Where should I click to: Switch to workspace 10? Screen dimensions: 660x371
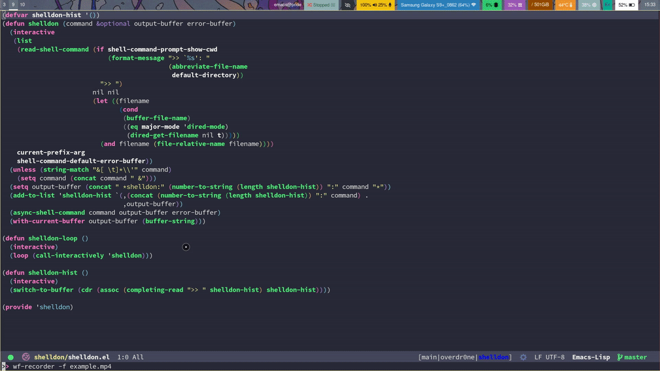[23, 5]
